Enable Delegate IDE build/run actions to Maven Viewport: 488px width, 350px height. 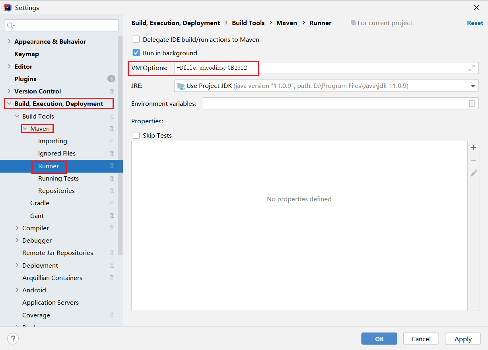(136, 39)
